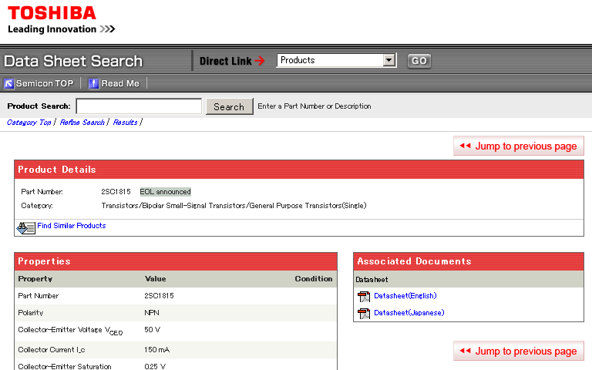The image size is (592, 370).
Task: Click the Data Sheet Search heading
Action: point(73,61)
